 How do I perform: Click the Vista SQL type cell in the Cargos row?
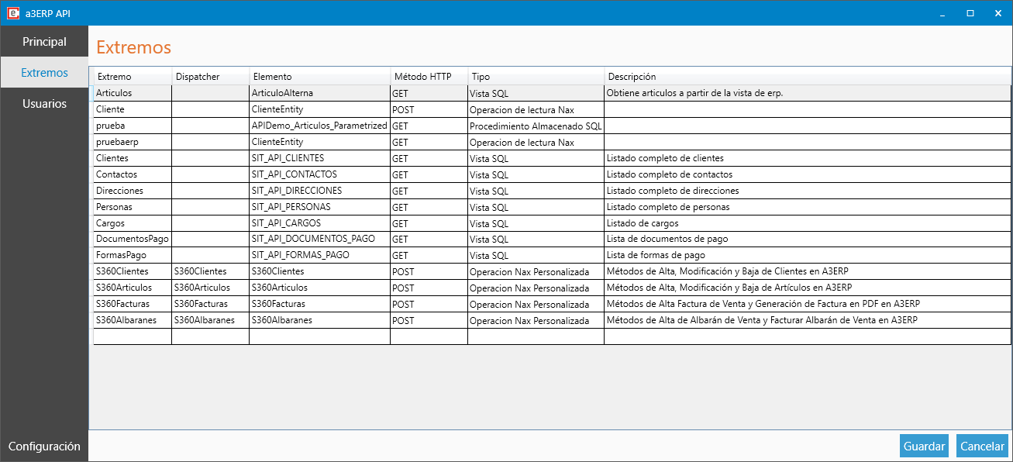[x=536, y=223]
